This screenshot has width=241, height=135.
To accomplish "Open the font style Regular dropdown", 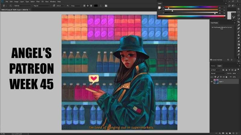I will (x=42, y=6).
